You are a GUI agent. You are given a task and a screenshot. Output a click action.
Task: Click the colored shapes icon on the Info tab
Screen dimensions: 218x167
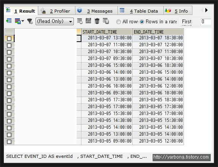pyautogui.click(x=168, y=10)
